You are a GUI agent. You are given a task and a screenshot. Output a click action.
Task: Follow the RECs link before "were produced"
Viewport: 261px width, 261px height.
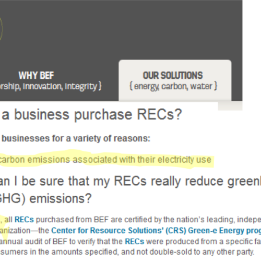point(135,242)
